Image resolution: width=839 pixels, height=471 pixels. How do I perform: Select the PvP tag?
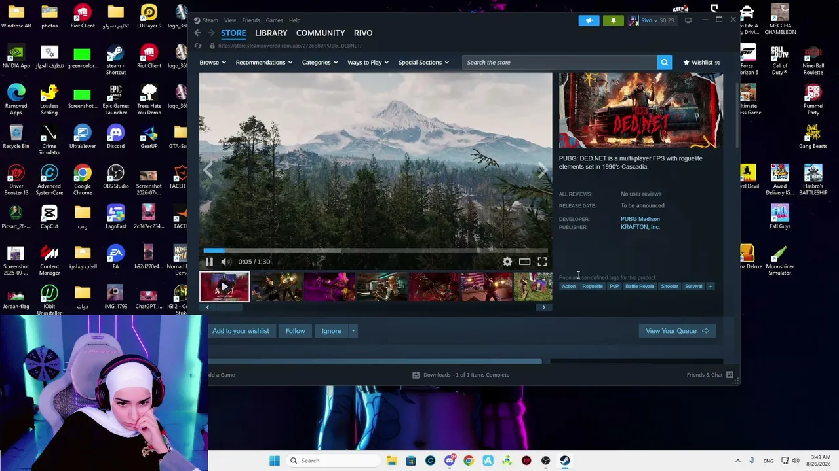(x=614, y=286)
